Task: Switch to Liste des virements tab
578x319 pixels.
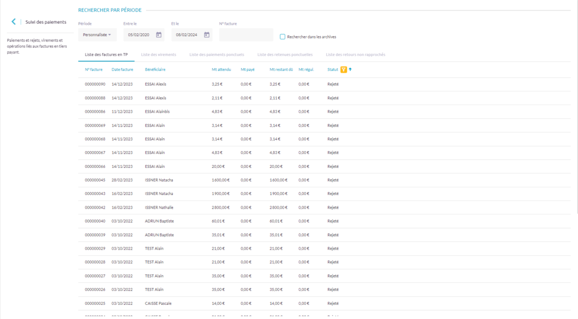Action: click(x=159, y=55)
